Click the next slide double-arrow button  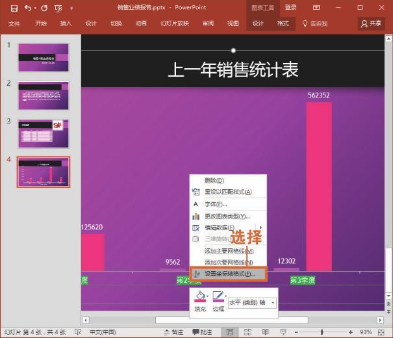(388, 311)
